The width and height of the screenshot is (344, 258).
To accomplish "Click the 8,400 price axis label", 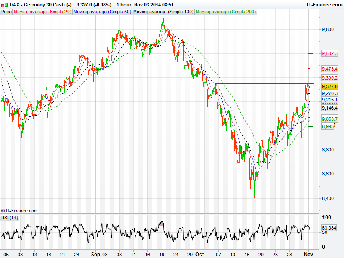I will (x=328, y=198).
